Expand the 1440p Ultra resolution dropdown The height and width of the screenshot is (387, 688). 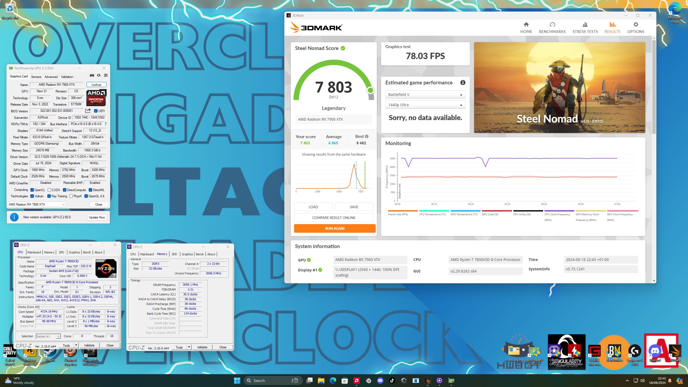[425, 105]
